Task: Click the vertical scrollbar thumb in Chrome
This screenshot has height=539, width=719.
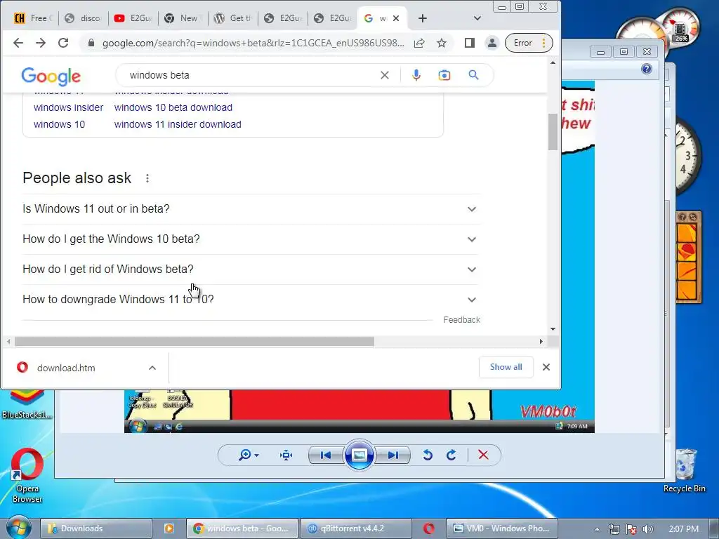Action: 553,131
